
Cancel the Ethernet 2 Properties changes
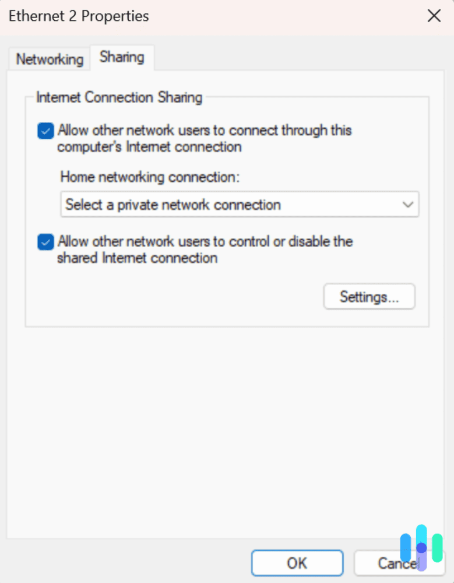coord(395,563)
